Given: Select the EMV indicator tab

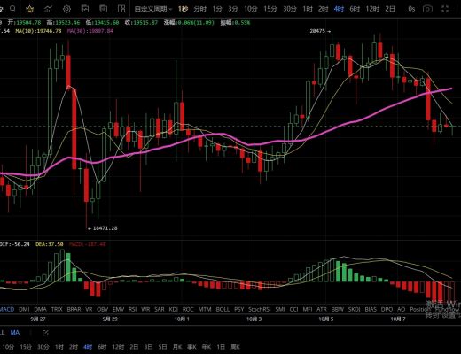Looking at the screenshot, I should point(118,309).
